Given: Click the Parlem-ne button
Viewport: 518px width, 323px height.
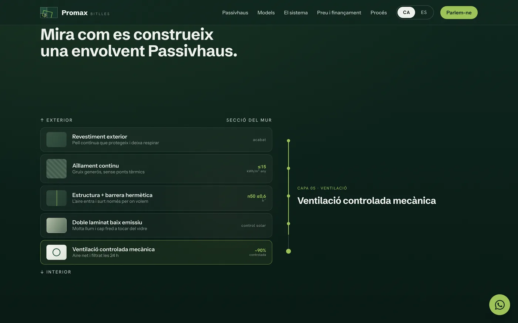Looking at the screenshot, I should [x=459, y=13].
